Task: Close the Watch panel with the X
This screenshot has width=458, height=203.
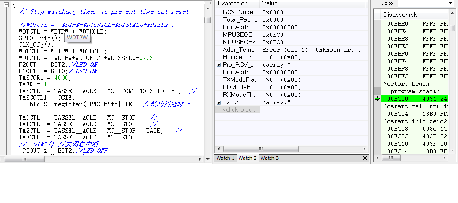Action: click(x=365, y=158)
